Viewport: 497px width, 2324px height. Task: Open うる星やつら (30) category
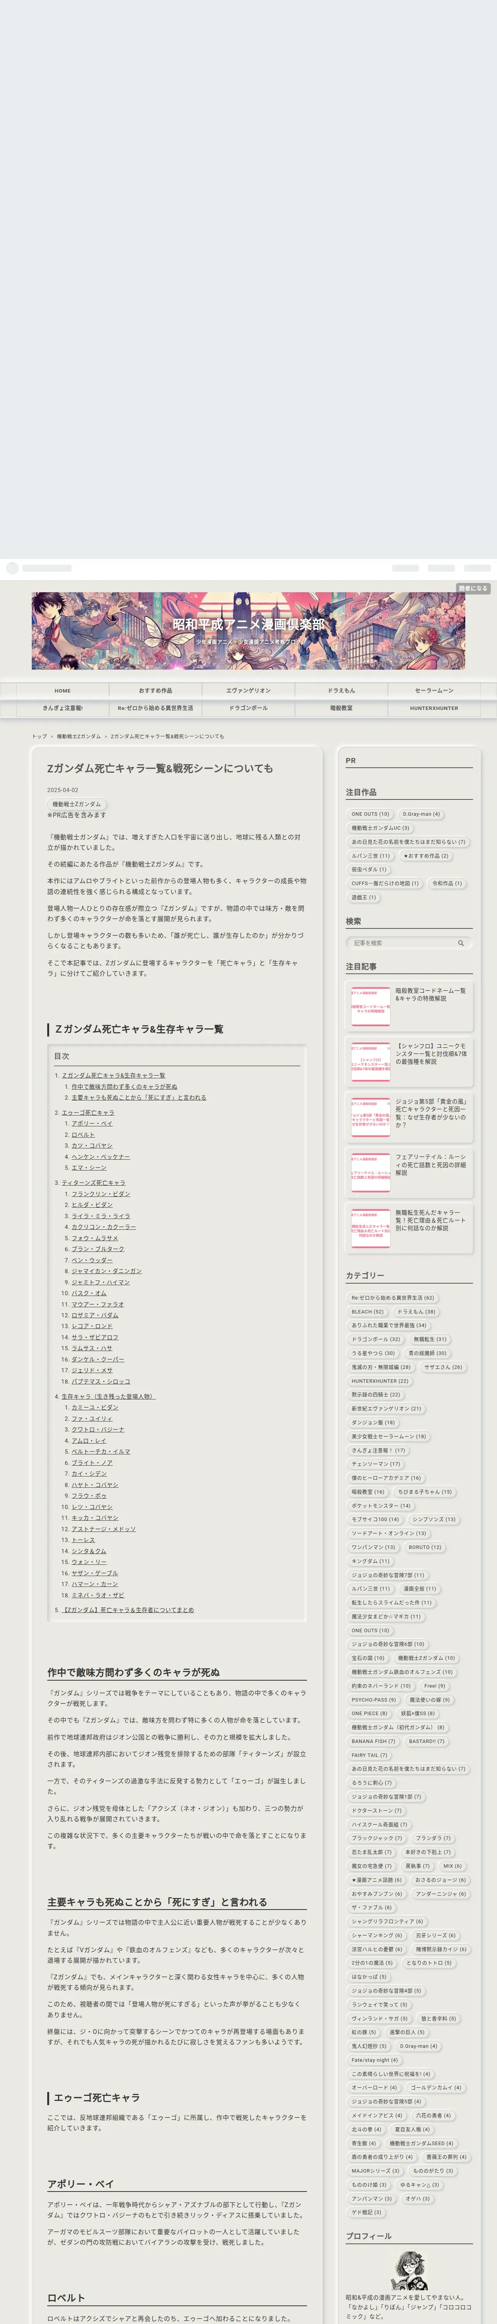coord(374,1353)
